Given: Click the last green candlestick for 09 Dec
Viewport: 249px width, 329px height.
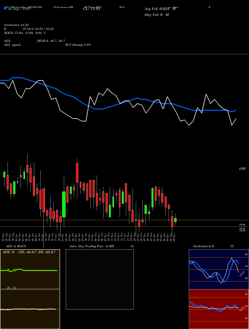Looking at the screenshot, I should point(175,220).
